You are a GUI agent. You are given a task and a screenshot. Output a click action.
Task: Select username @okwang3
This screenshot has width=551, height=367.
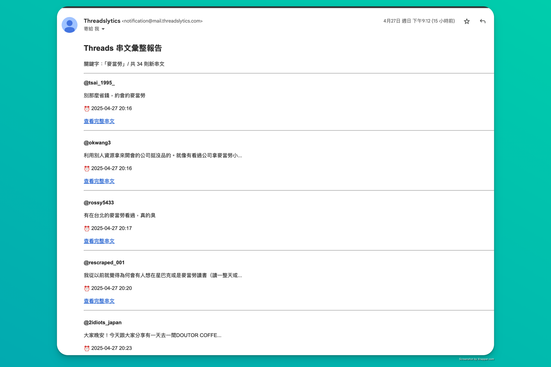97,143
